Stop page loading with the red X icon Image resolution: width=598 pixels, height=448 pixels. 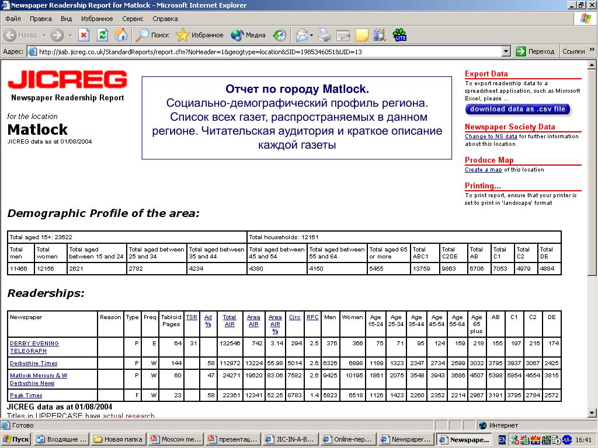[x=84, y=35]
